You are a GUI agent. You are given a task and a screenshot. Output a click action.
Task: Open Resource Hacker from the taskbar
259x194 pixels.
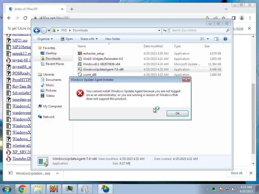[54, 189]
